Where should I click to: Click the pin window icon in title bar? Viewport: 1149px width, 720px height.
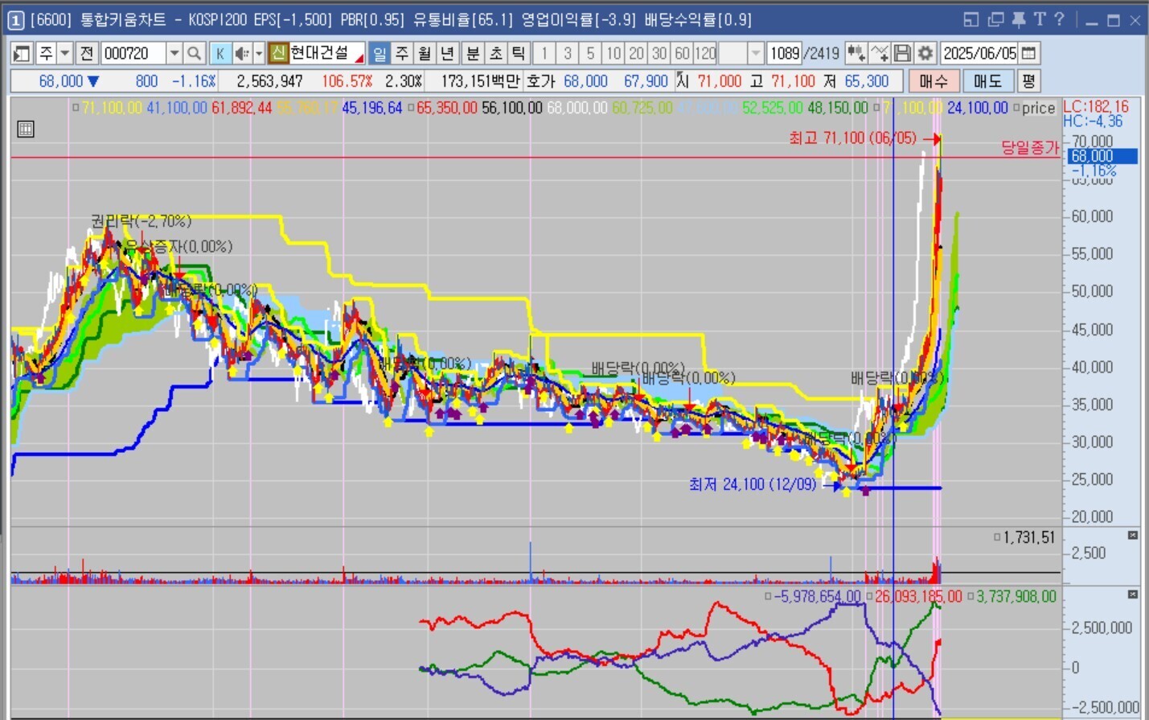coord(1018,19)
